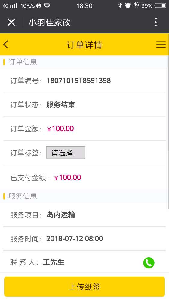Image resolution: width=169 pixels, height=301 pixels.
Task: Select the order number 1807101518591358
Action: click(x=79, y=81)
